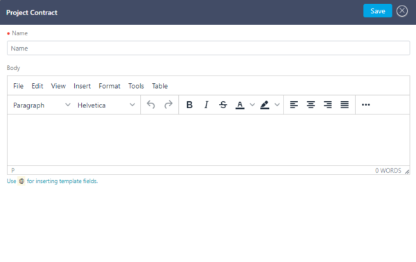Open the Helvetica font dropdown

click(x=106, y=105)
